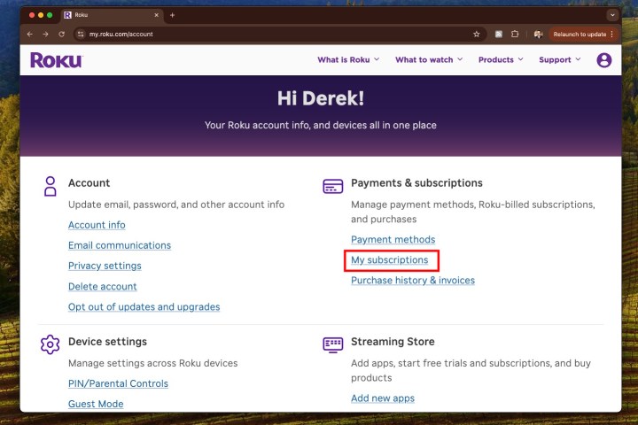This screenshot has width=638, height=425.
Task: Open My subscriptions link
Action: [x=390, y=260]
